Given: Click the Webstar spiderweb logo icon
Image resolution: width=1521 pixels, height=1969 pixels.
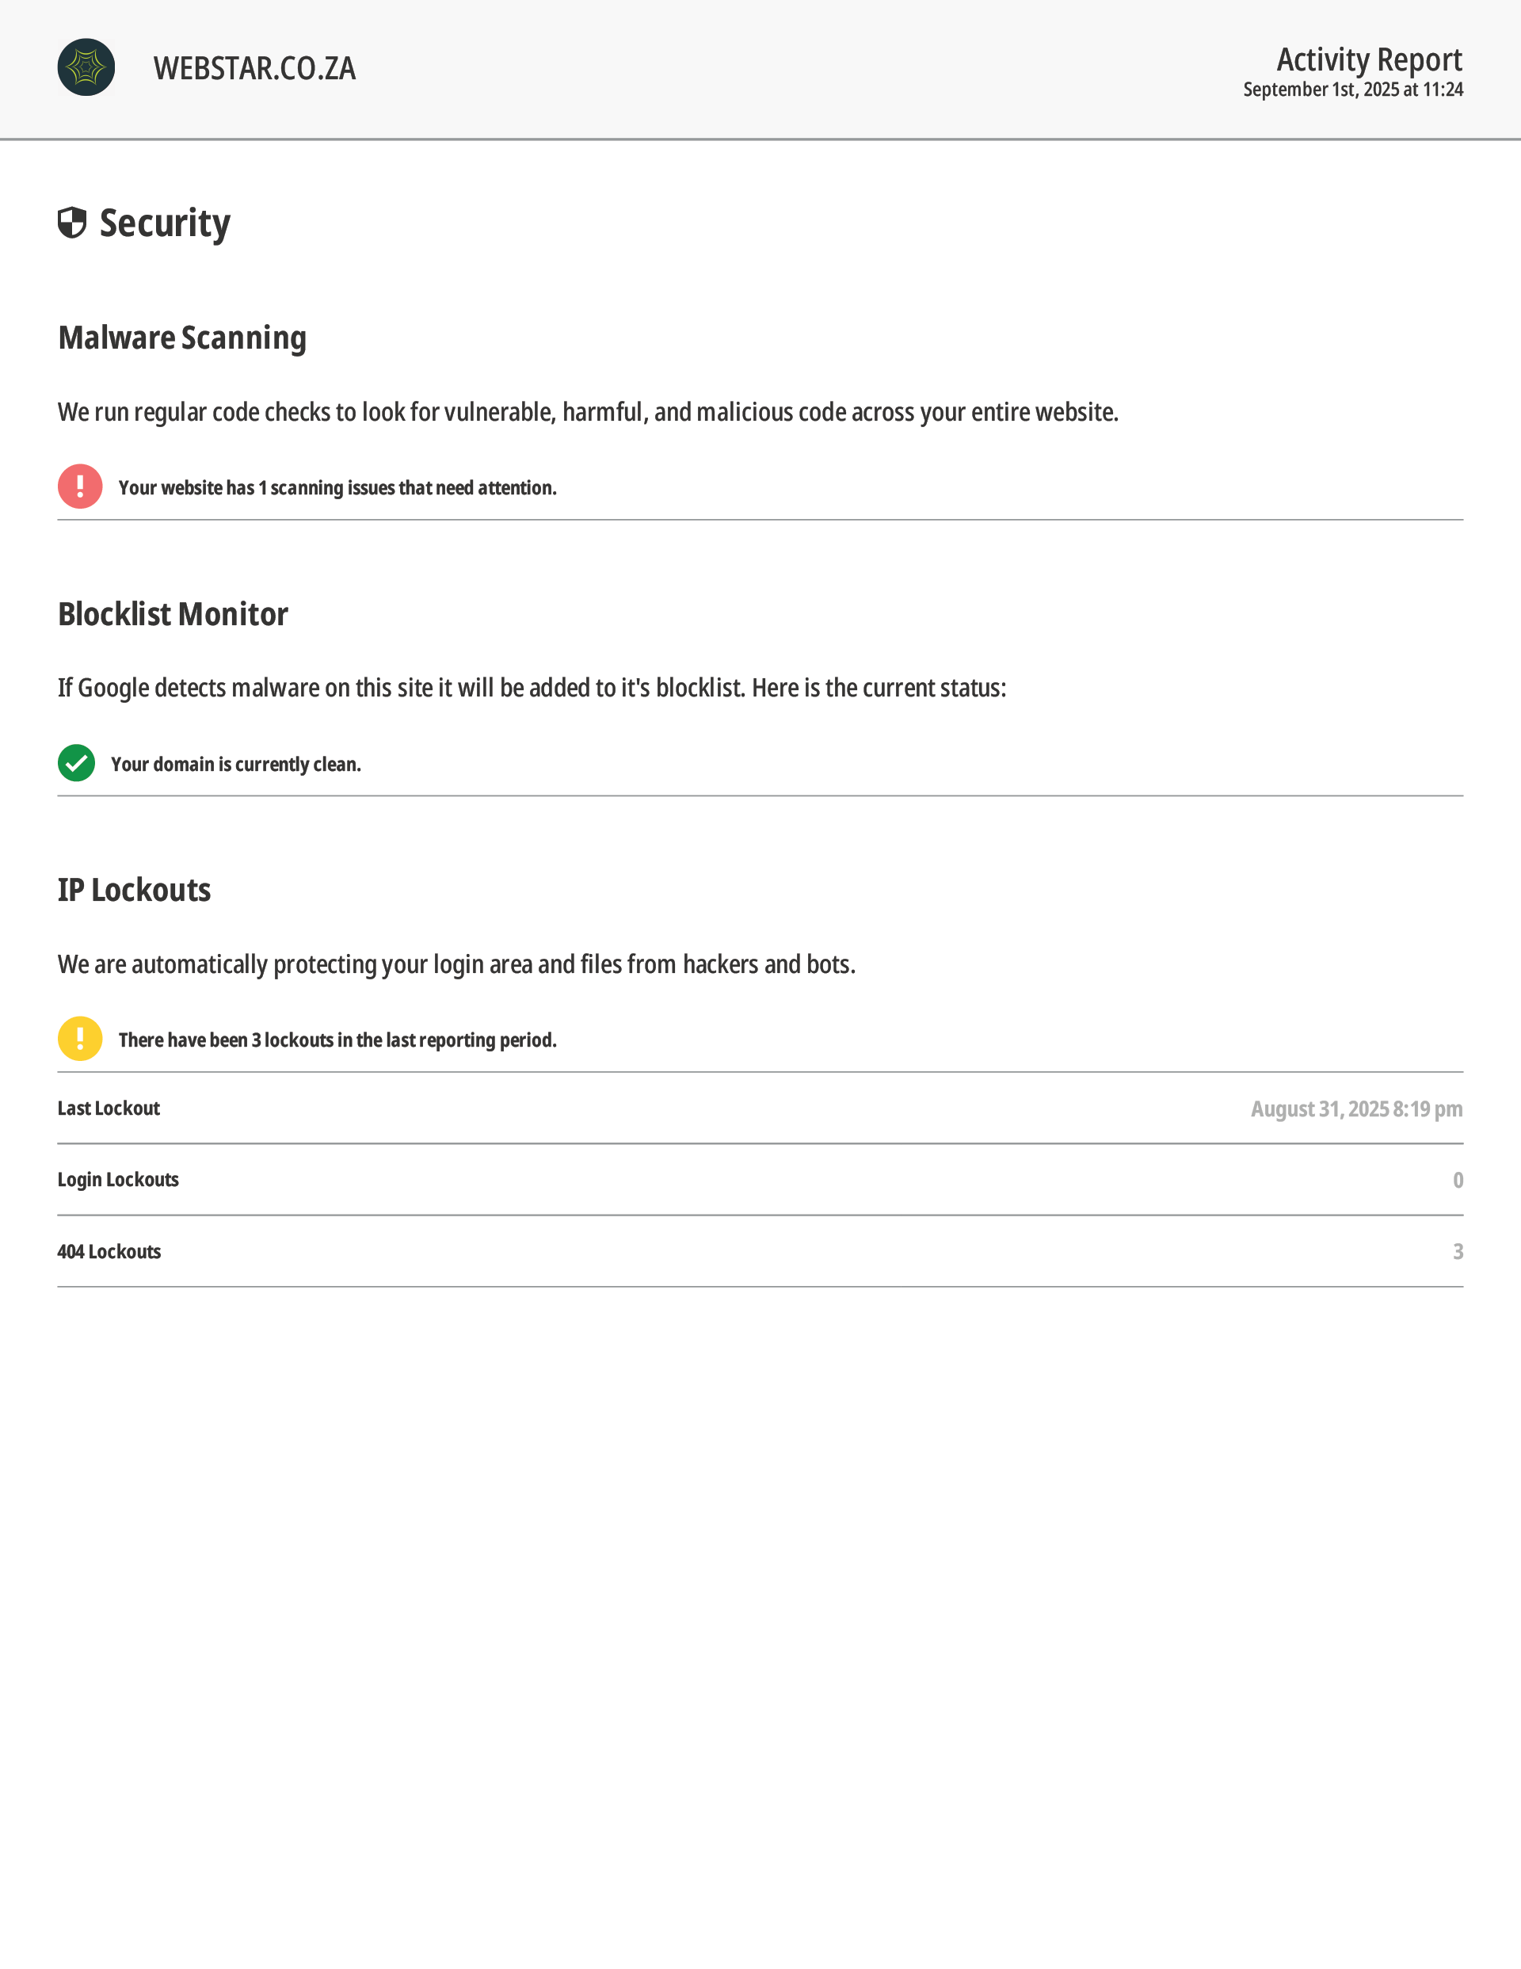Looking at the screenshot, I should pyautogui.click(x=86, y=67).
